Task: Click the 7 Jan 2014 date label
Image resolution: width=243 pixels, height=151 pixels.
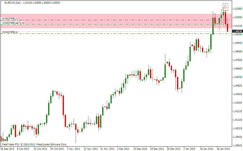Action: (x=189, y=149)
